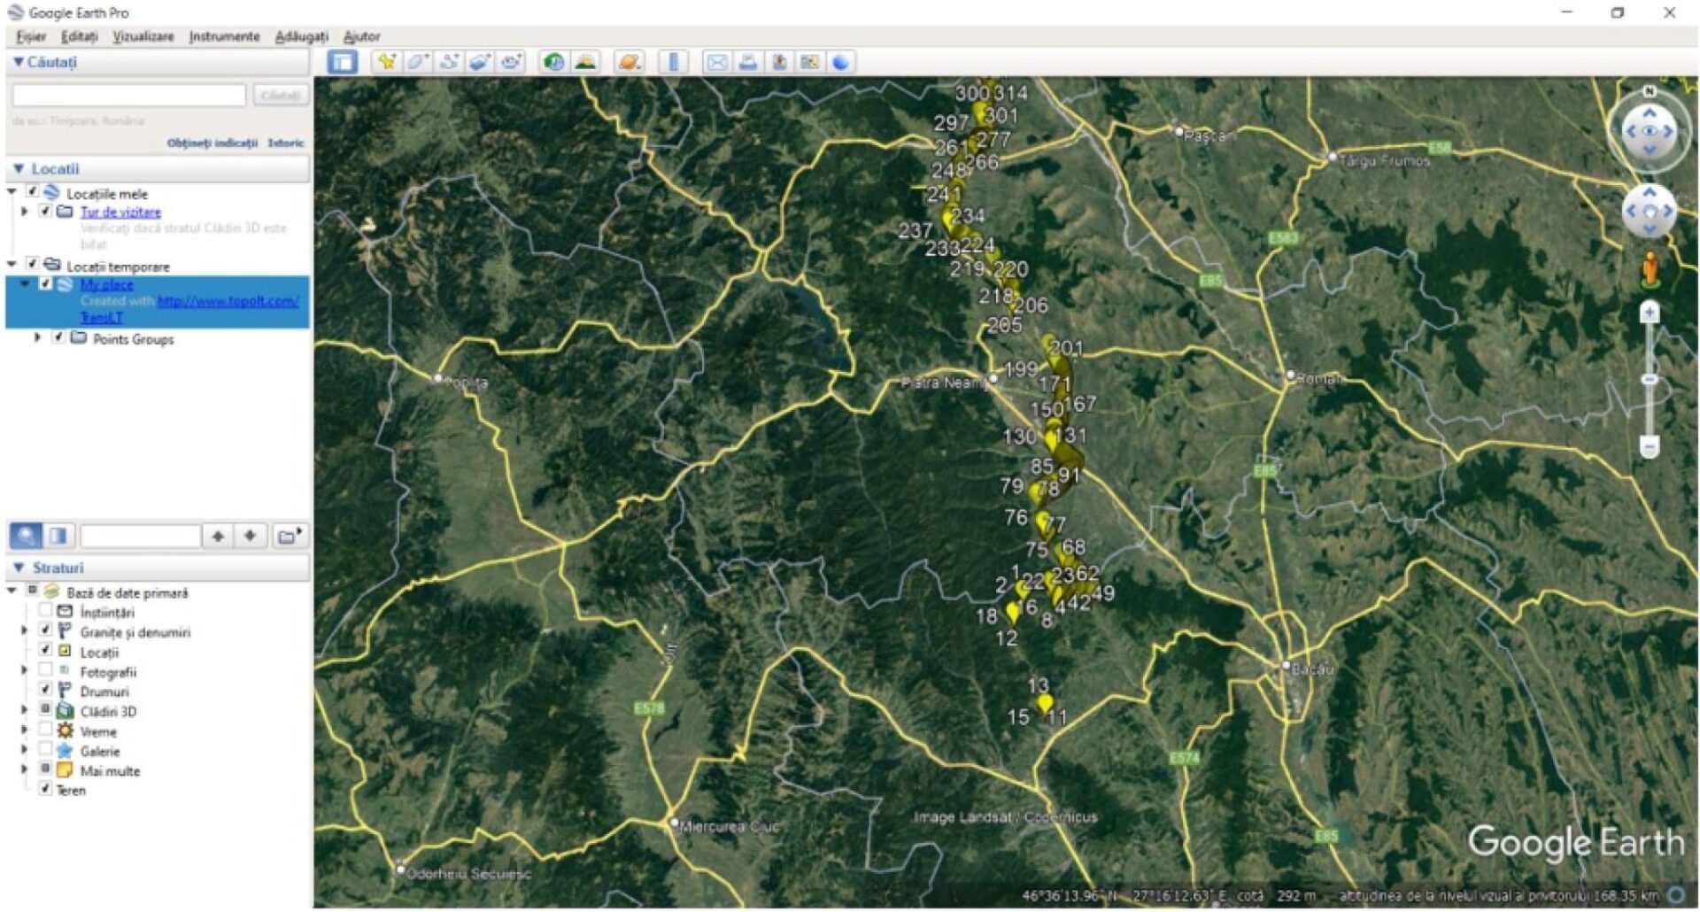
Task: Select the Add Polygon tool
Action: point(417,62)
